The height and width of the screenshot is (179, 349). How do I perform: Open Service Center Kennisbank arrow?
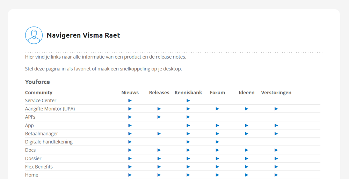coord(188,100)
